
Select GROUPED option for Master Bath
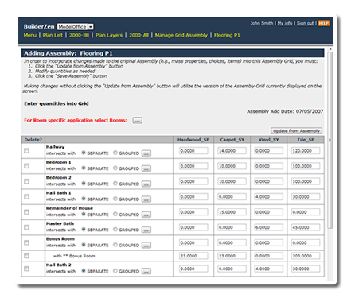click(x=115, y=230)
